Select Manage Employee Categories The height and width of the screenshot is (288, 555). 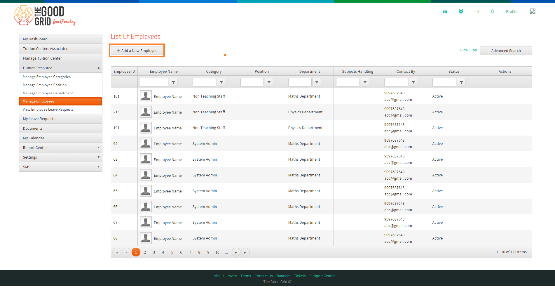pos(60,77)
